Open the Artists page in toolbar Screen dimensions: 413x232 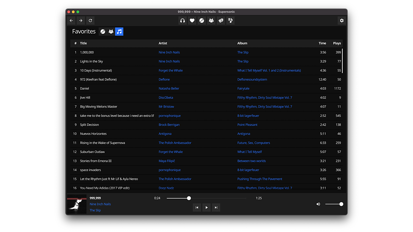tap(211, 21)
